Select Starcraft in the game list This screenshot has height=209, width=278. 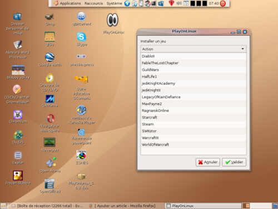pos(193,118)
